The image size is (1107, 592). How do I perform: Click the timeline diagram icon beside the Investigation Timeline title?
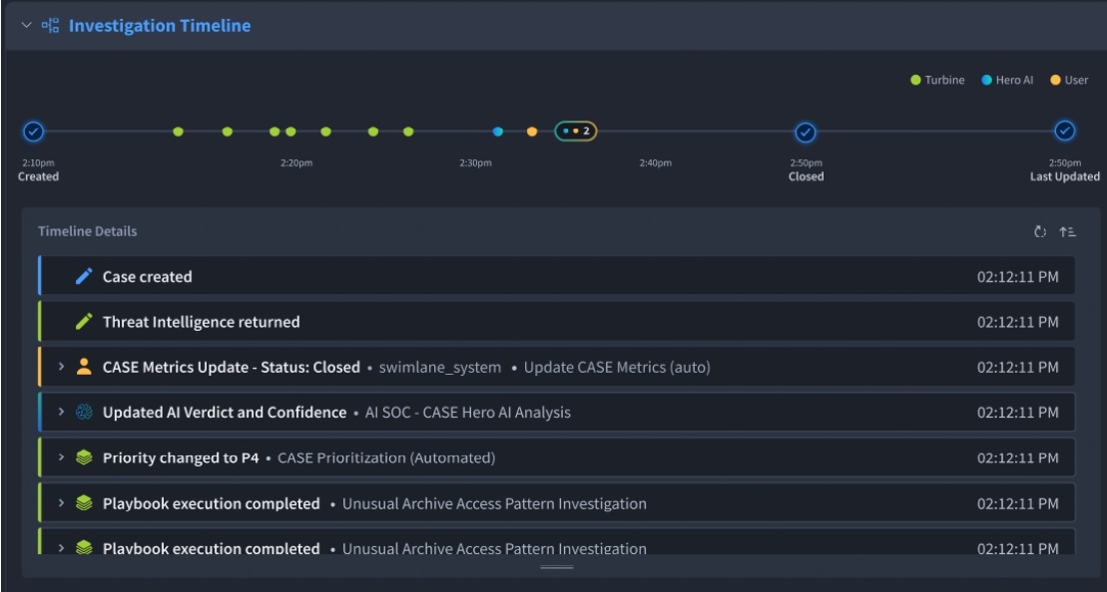click(x=50, y=26)
